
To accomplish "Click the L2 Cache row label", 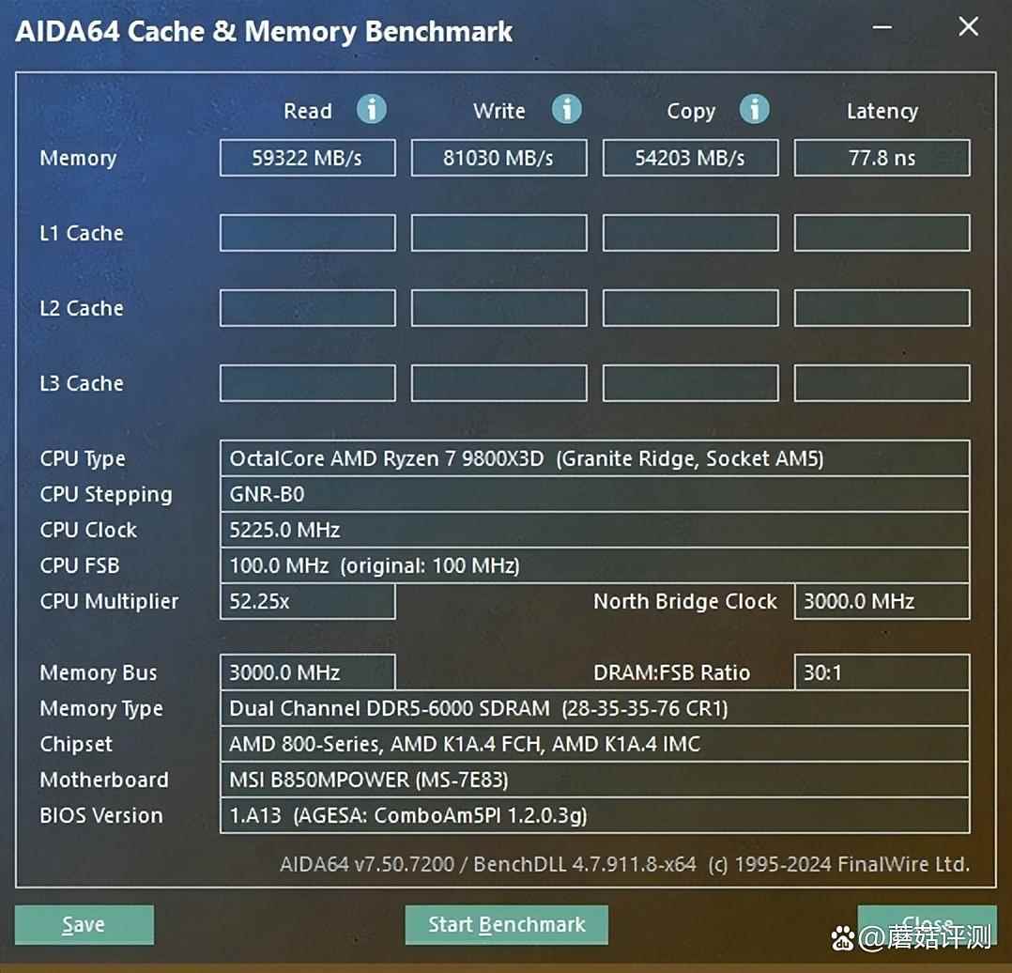I will [82, 308].
